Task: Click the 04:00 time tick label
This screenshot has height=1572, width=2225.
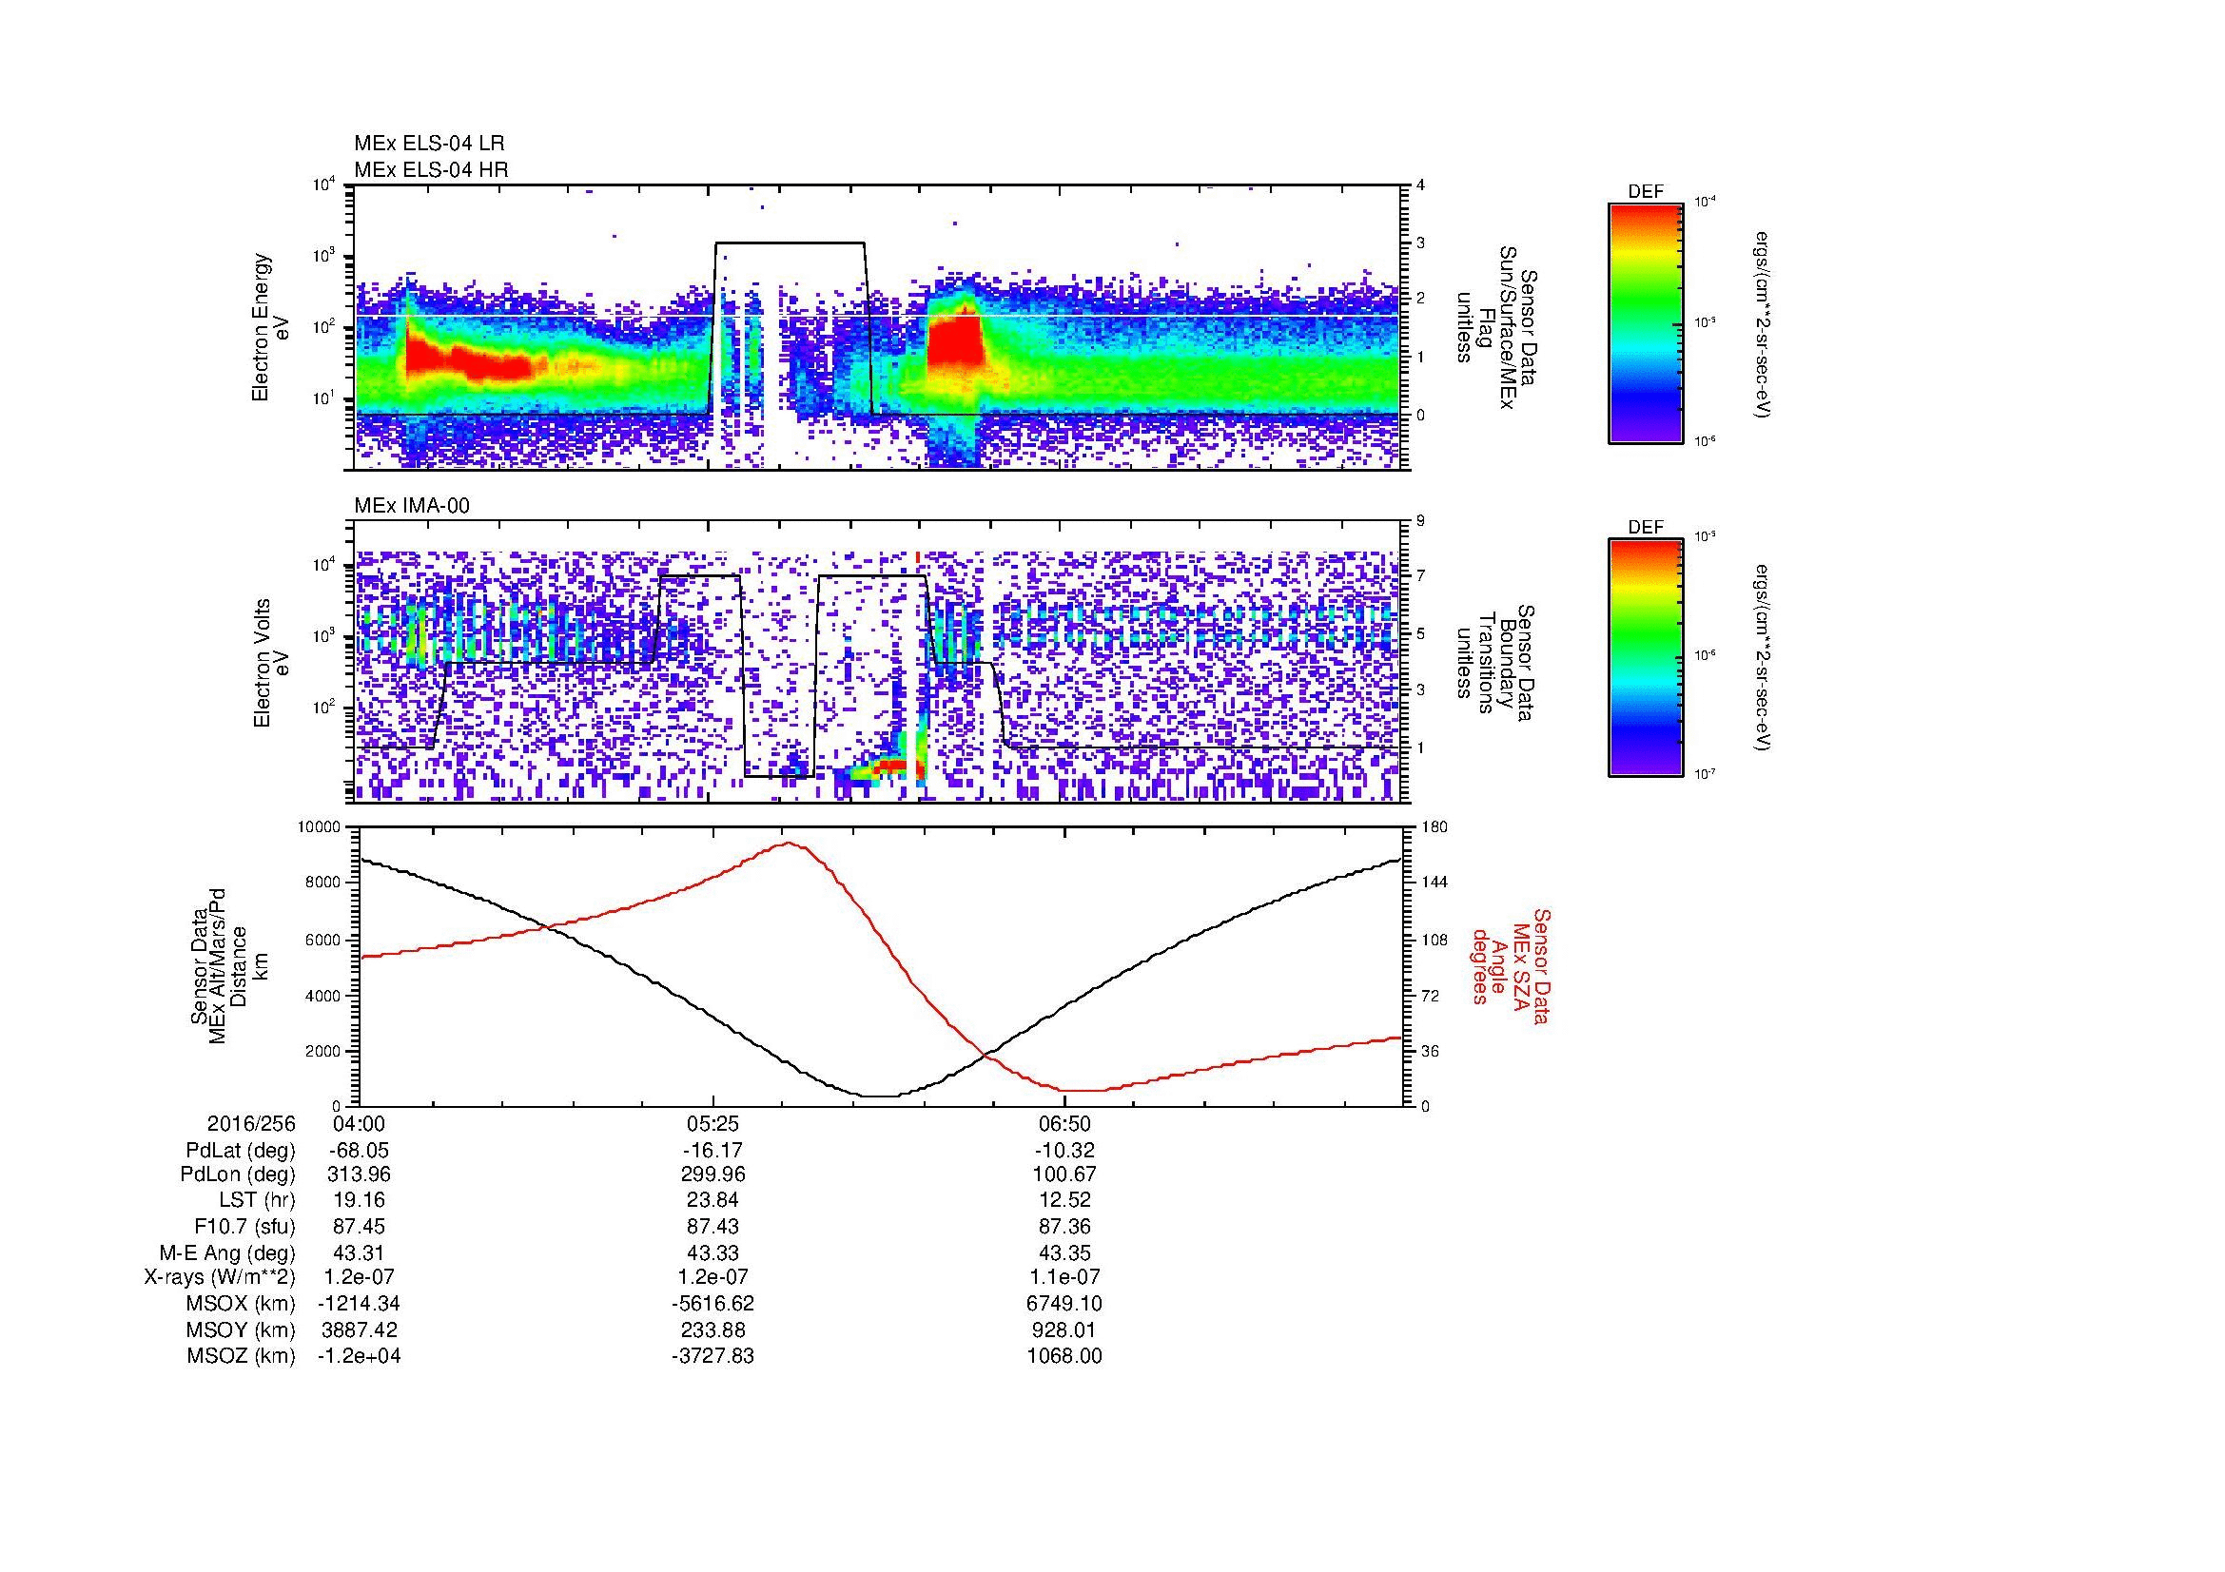Action: [x=359, y=1124]
